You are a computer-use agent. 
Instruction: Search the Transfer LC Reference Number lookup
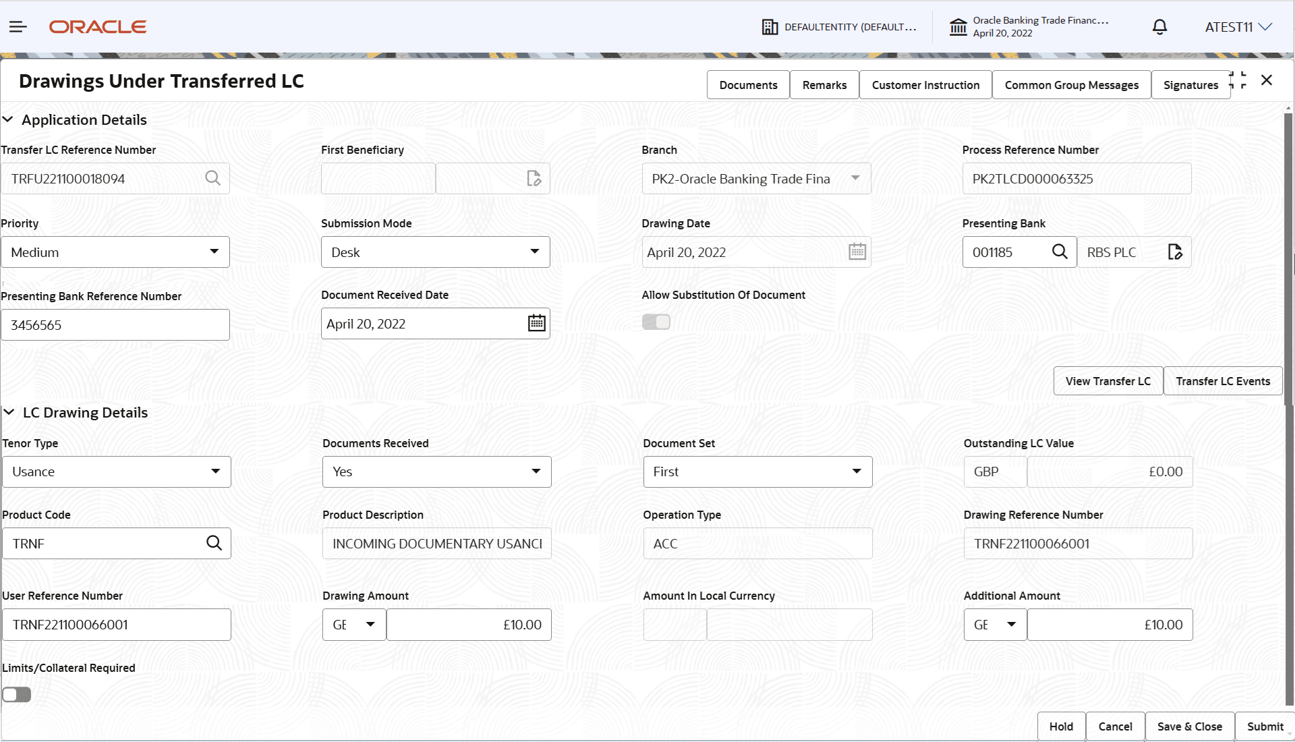213,178
